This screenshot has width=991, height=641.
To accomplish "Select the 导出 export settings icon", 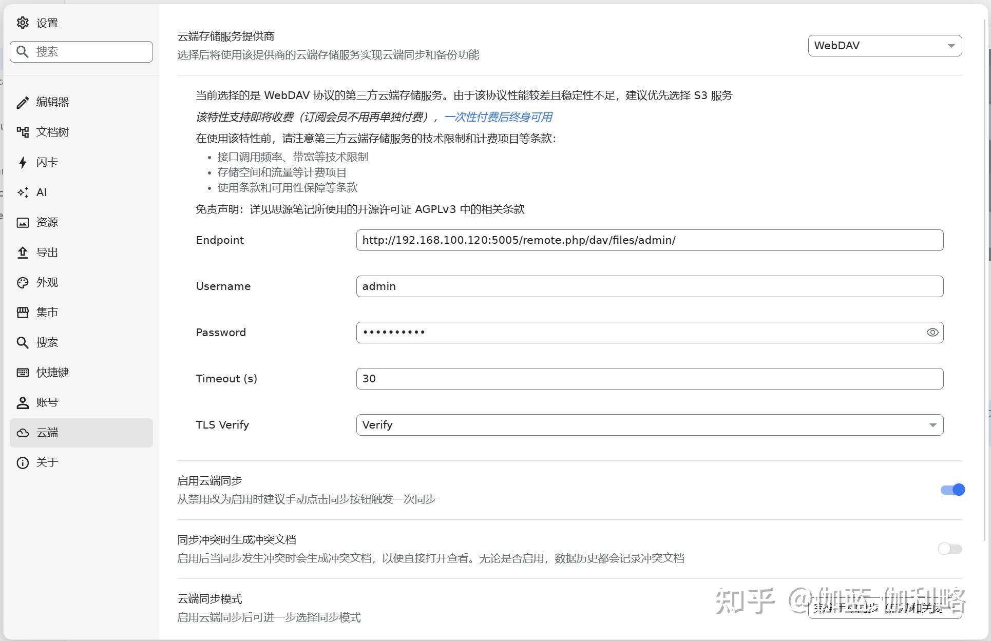I will click(x=23, y=252).
